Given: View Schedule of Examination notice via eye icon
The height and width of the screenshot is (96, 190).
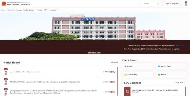Looking at the screenshot, I should coord(114,72).
